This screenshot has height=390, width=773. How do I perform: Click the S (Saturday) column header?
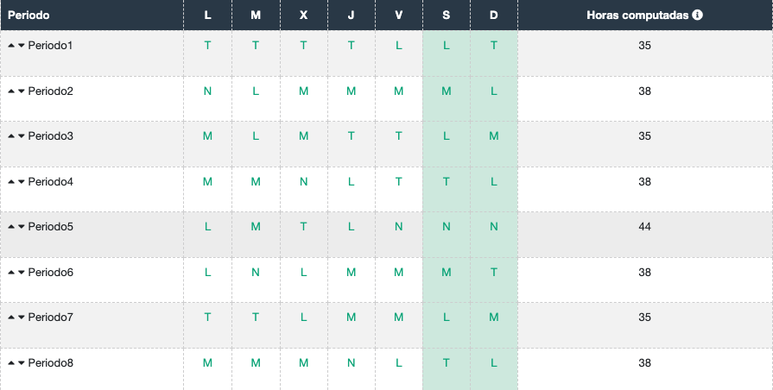coord(447,16)
